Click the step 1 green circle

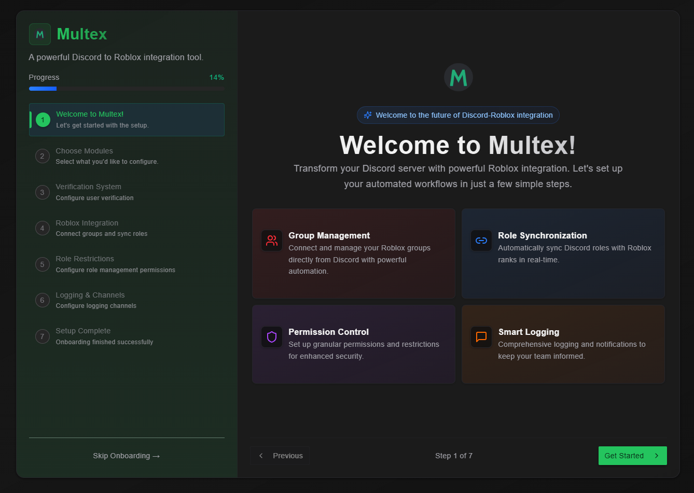pos(43,120)
